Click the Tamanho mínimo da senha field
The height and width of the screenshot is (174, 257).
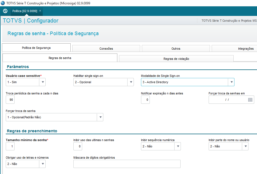click(x=10, y=146)
